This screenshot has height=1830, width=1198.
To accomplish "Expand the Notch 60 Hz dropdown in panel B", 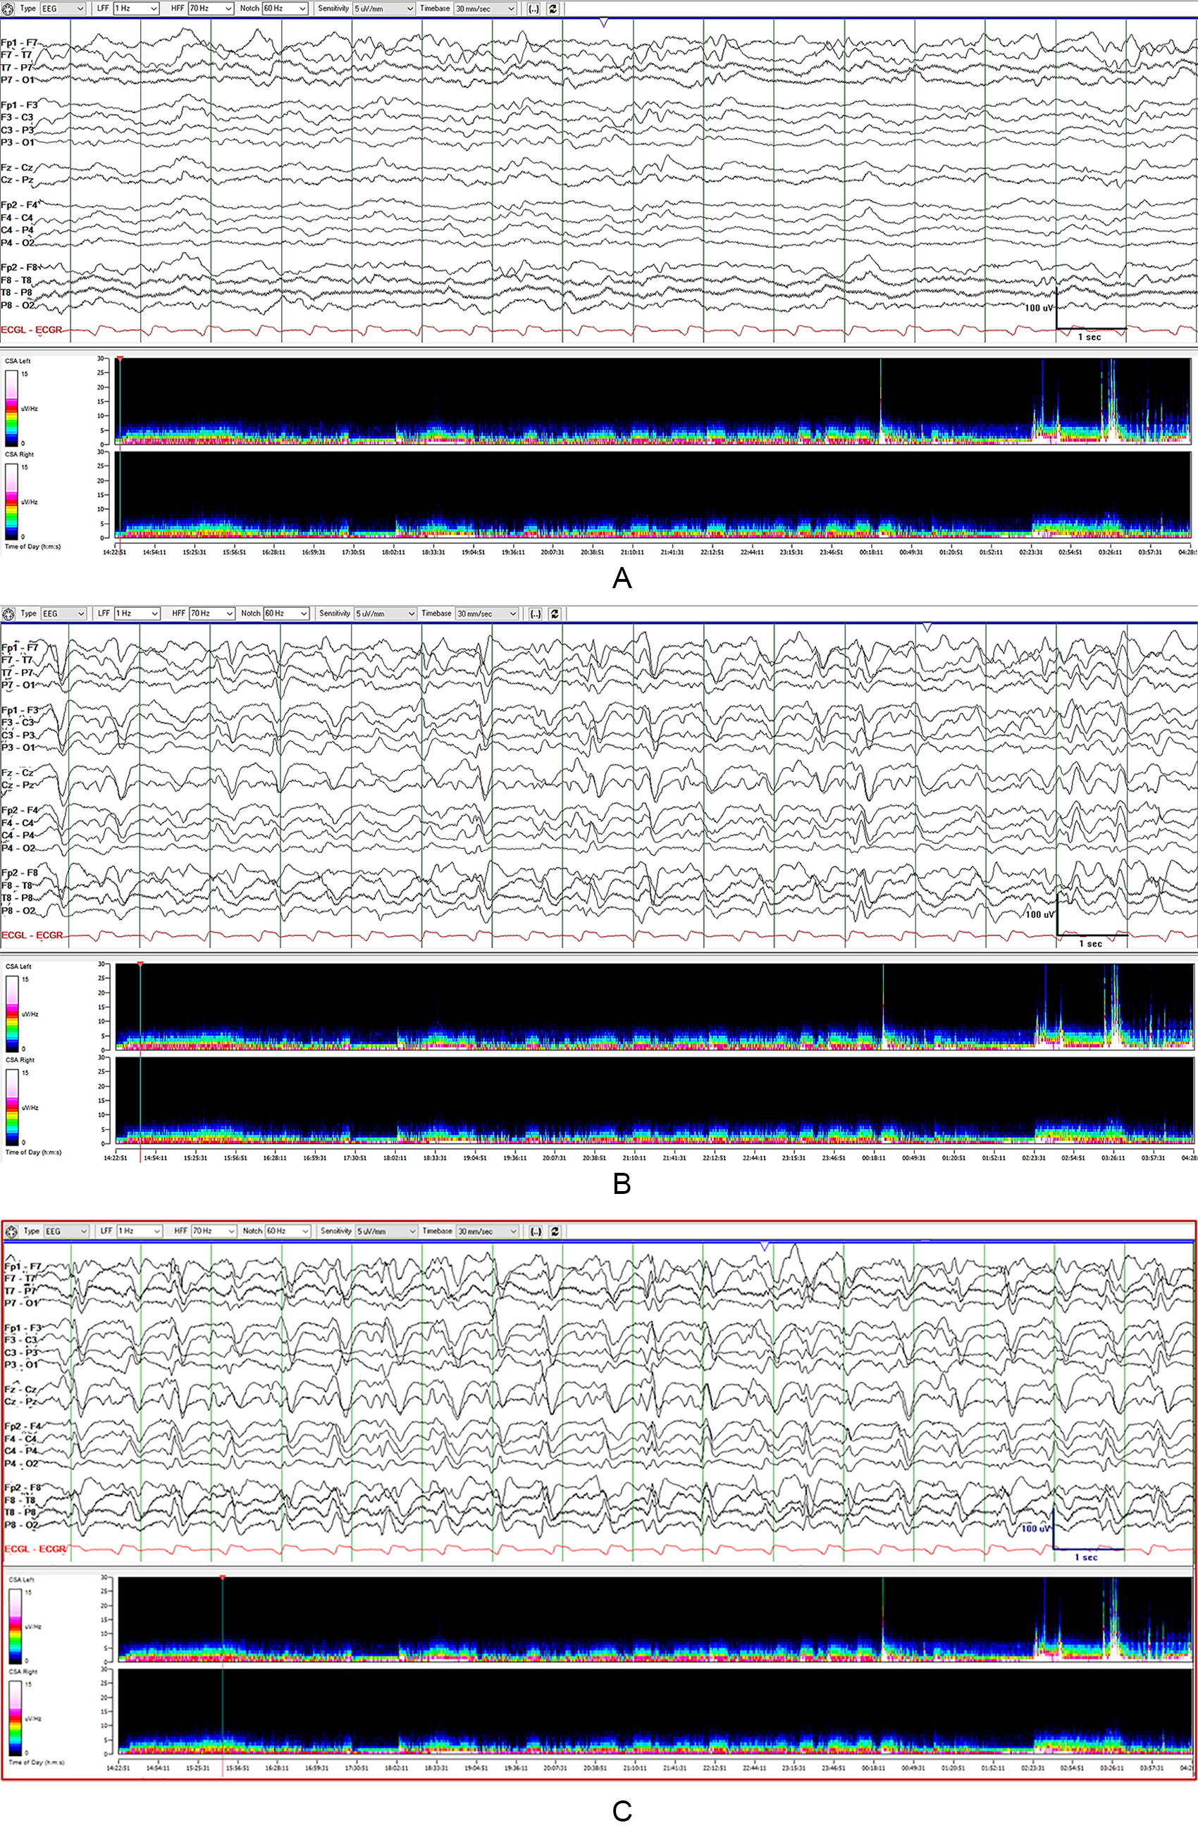I will (x=286, y=614).
